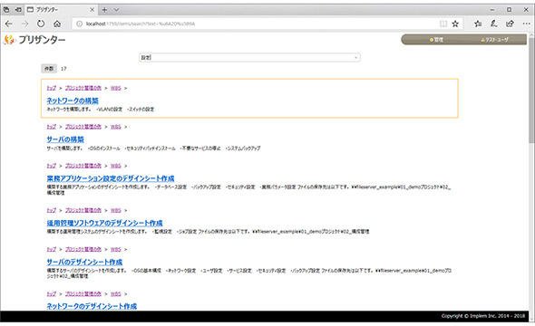The height and width of the screenshot is (326, 535).
Task: Click the result count value 17
Action: click(x=63, y=69)
